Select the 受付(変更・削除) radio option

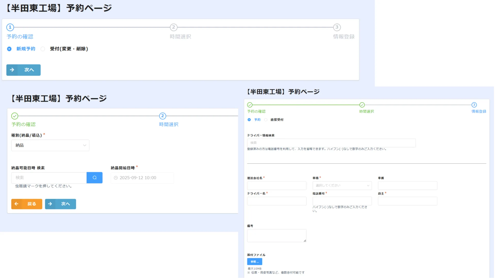pos(43,49)
